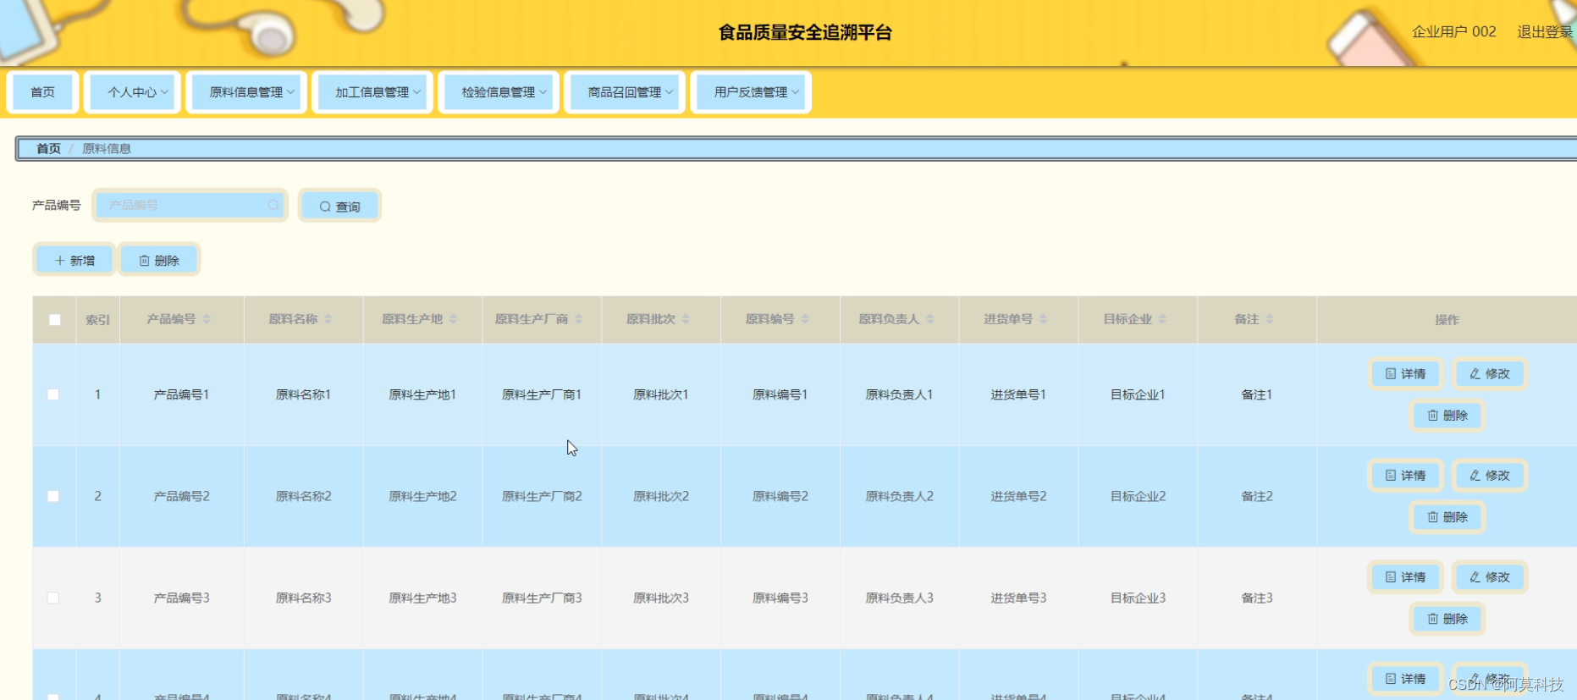The width and height of the screenshot is (1577, 700).
Task: Click 原料信息 in the breadcrumb
Action: (x=107, y=149)
